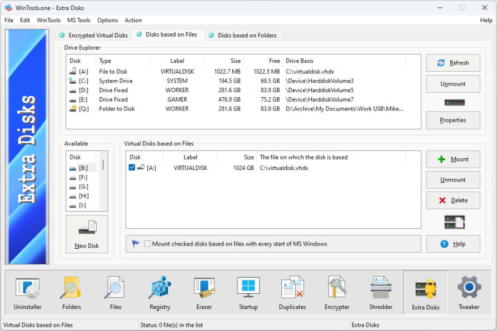
Task: Click Unmount in Drive Explorer section
Action: 453,84
